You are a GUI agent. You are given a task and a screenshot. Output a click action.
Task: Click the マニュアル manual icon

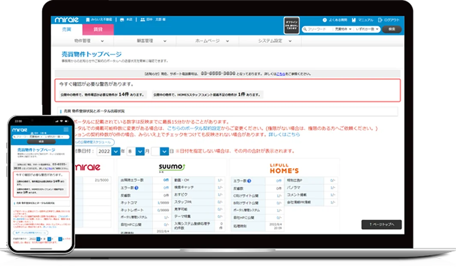(x=355, y=20)
